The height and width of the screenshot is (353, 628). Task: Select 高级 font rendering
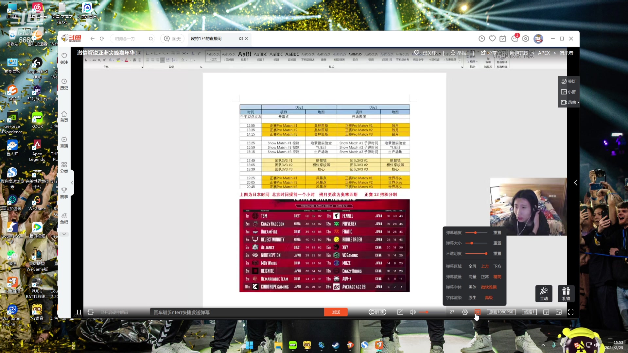pyautogui.click(x=489, y=298)
